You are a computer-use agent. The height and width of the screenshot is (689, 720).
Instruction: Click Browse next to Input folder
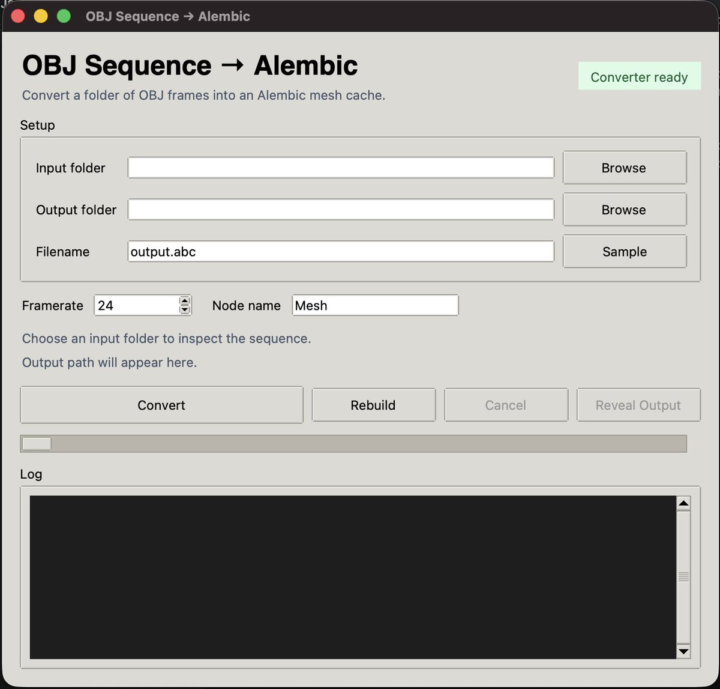624,168
